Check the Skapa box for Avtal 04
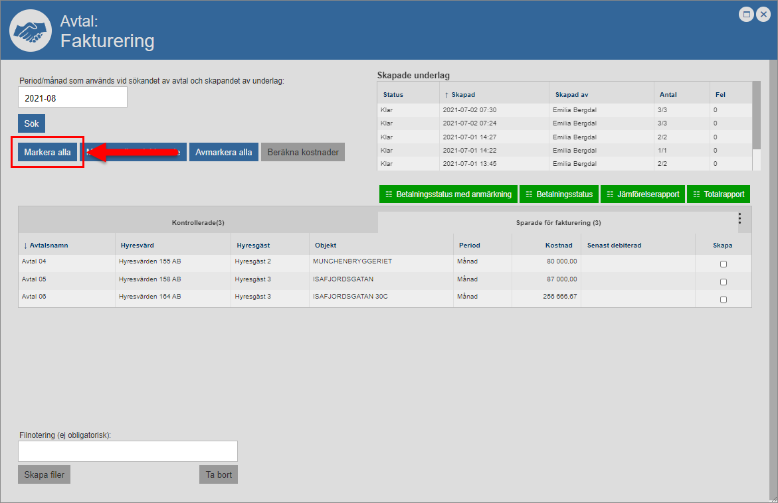This screenshot has height=503, width=778. coord(724,264)
